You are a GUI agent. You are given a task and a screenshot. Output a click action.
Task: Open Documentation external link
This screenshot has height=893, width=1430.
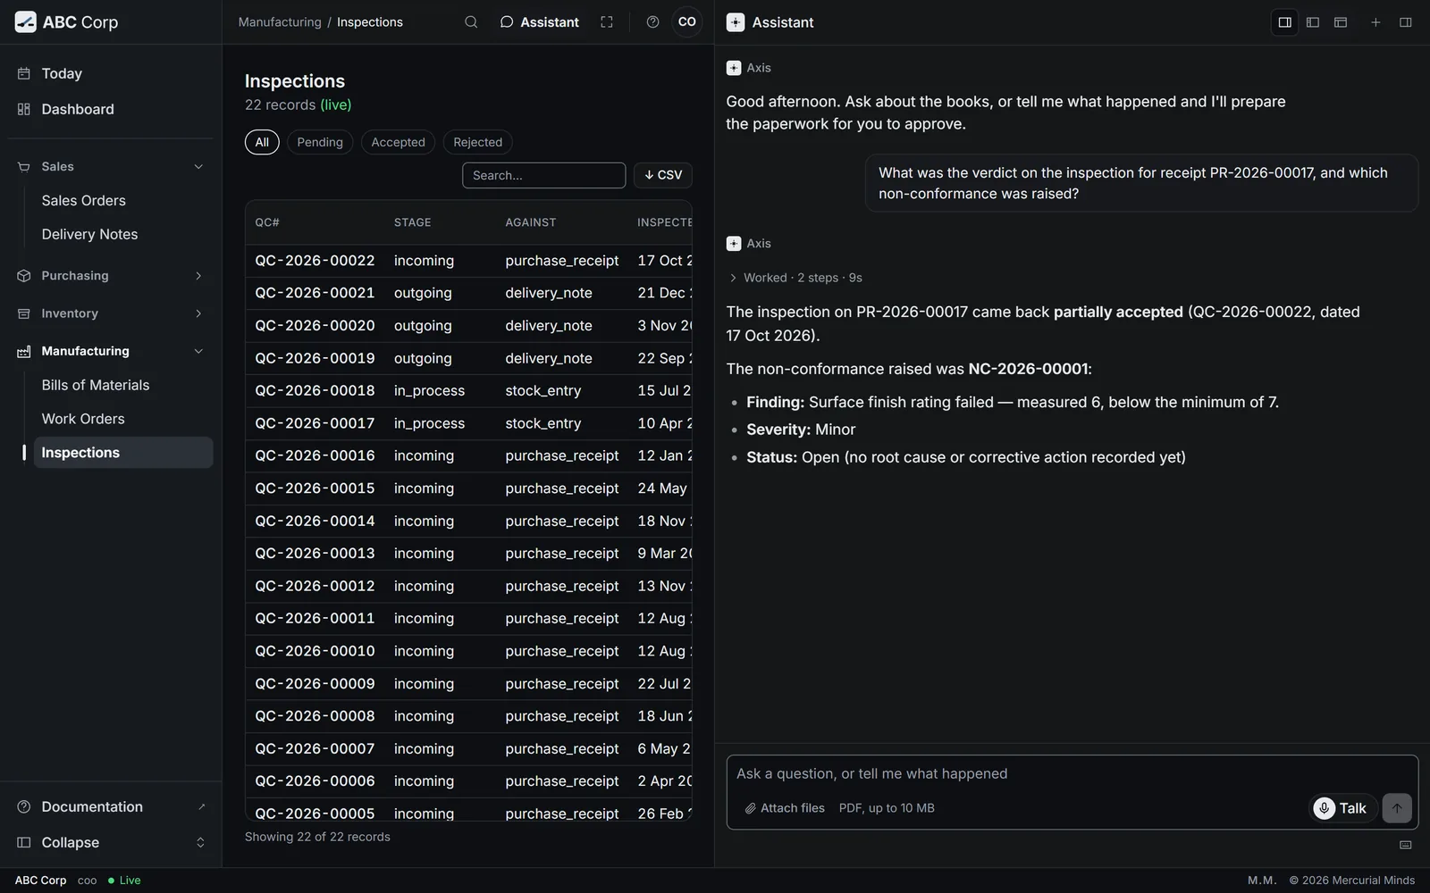point(111,807)
